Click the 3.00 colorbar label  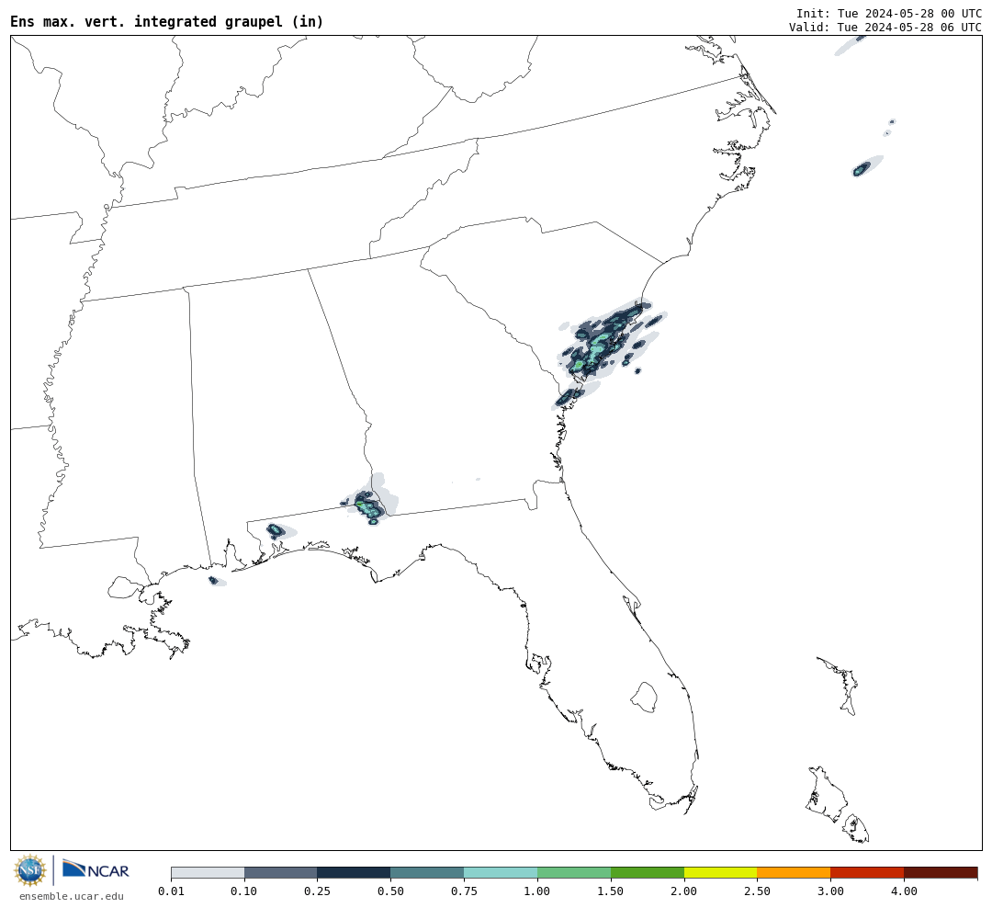point(830,891)
